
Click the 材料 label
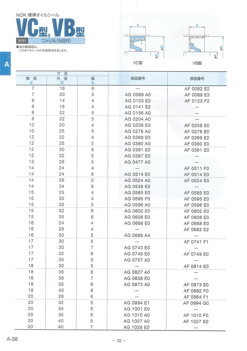coord(22,41)
